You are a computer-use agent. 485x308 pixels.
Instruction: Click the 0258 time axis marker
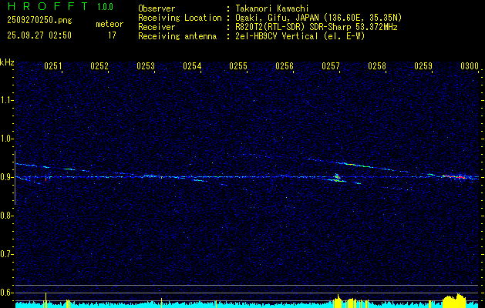pos(377,66)
